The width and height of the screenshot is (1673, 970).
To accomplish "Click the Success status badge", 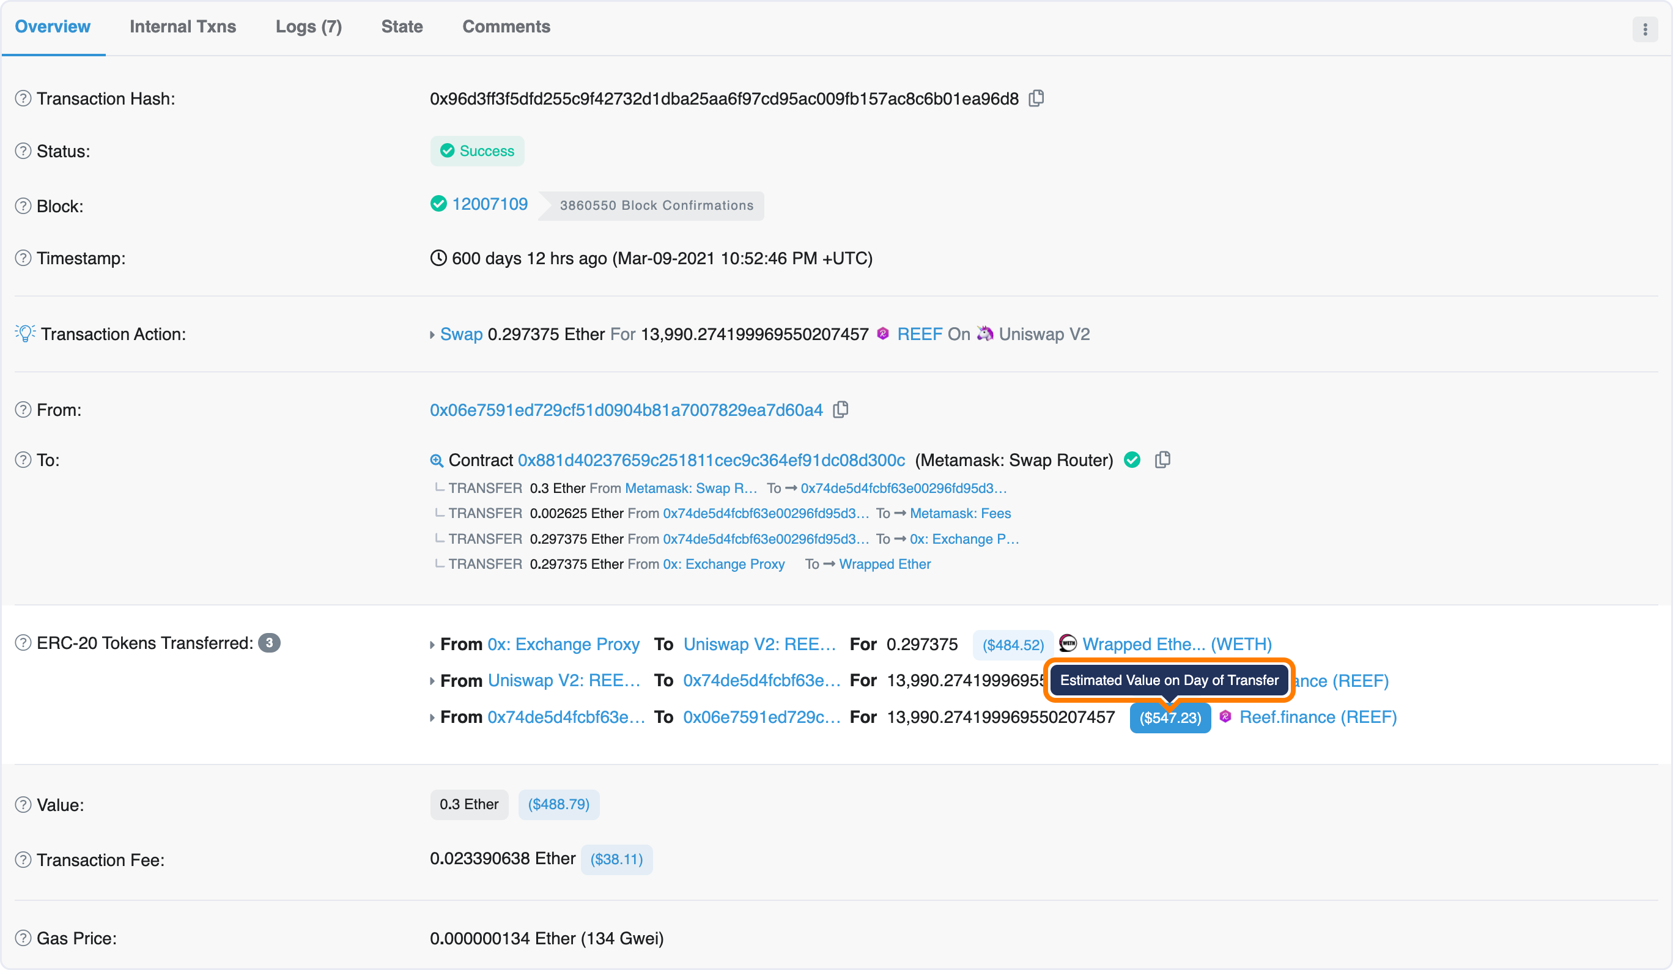I will 478,150.
